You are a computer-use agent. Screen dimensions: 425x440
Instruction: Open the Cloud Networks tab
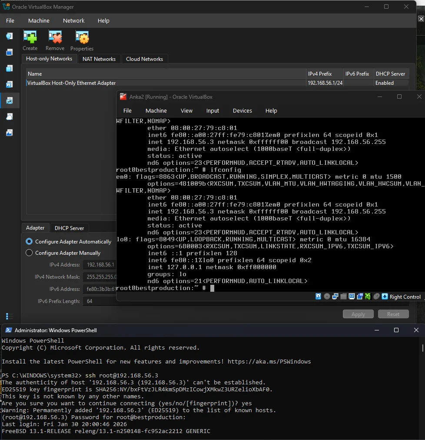pos(144,59)
